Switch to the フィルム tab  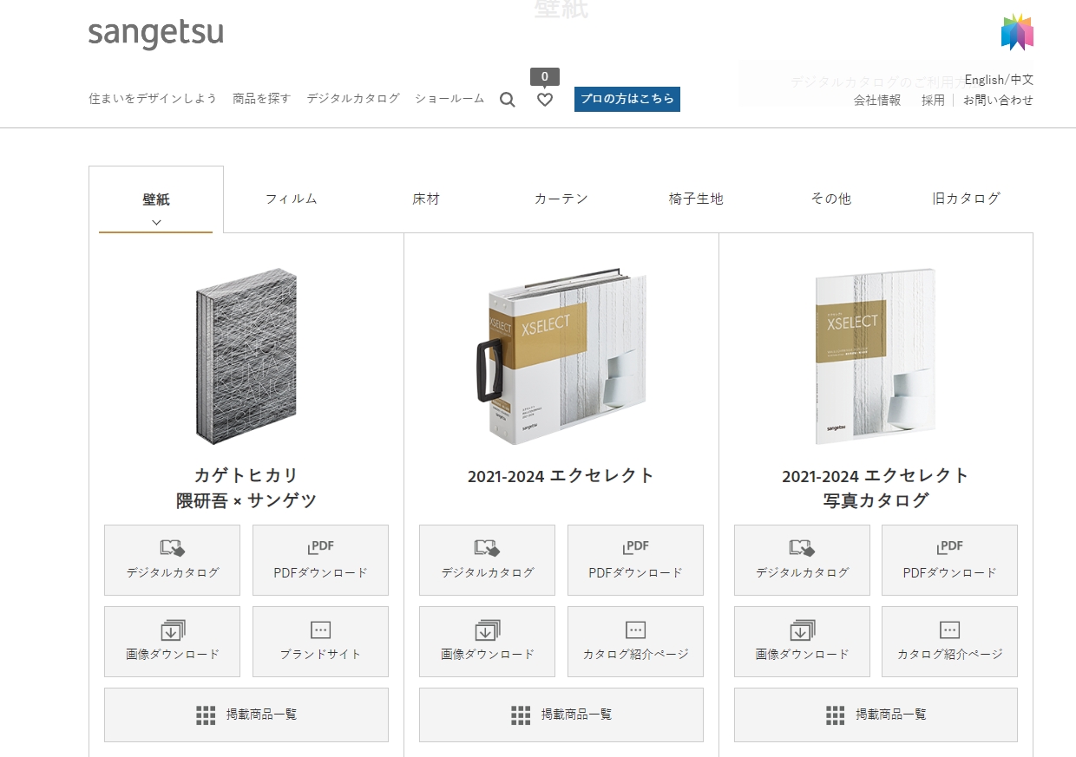pos(292,199)
